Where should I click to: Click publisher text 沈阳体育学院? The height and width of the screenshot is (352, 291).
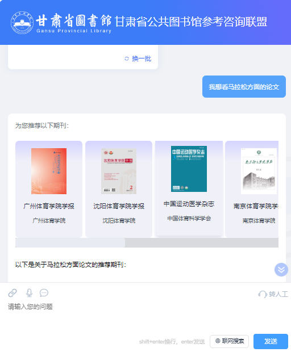click(119, 220)
